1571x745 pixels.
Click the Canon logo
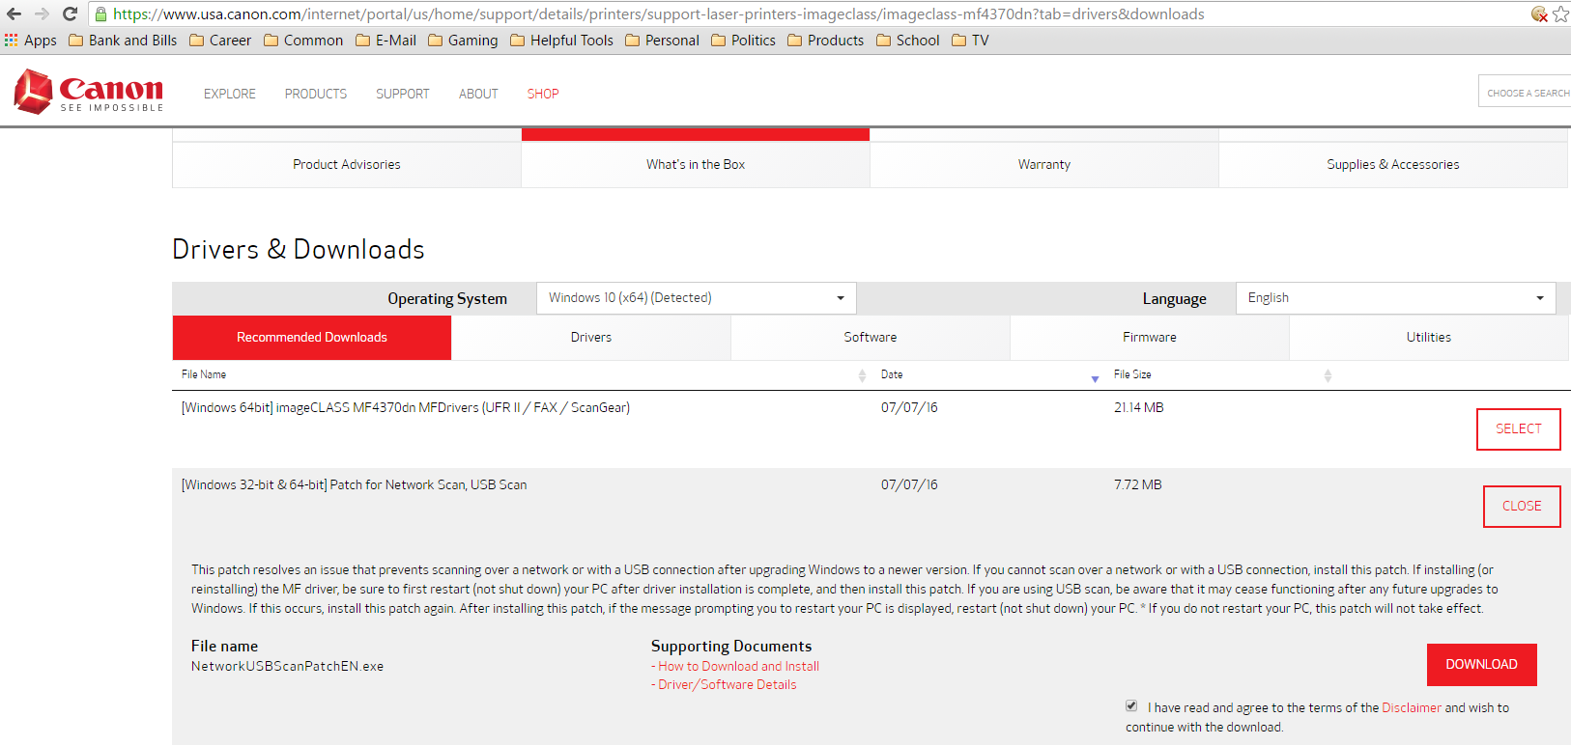tap(89, 92)
